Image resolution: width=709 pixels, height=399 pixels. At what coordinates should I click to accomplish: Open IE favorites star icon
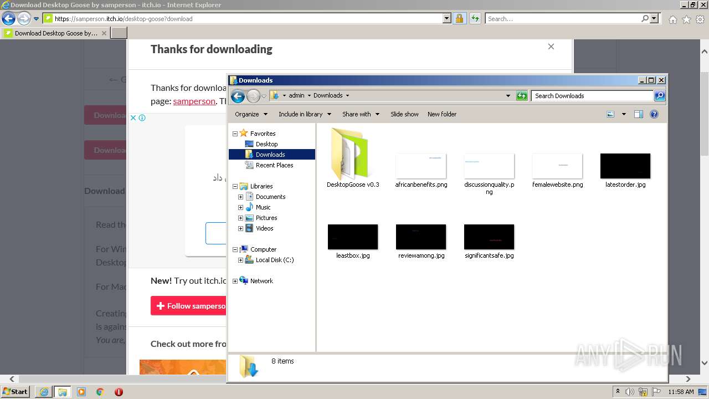686,19
